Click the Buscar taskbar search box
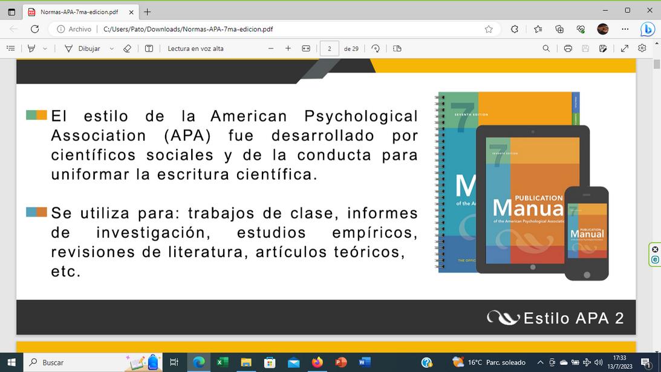The image size is (661, 372). tap(93, 362)
